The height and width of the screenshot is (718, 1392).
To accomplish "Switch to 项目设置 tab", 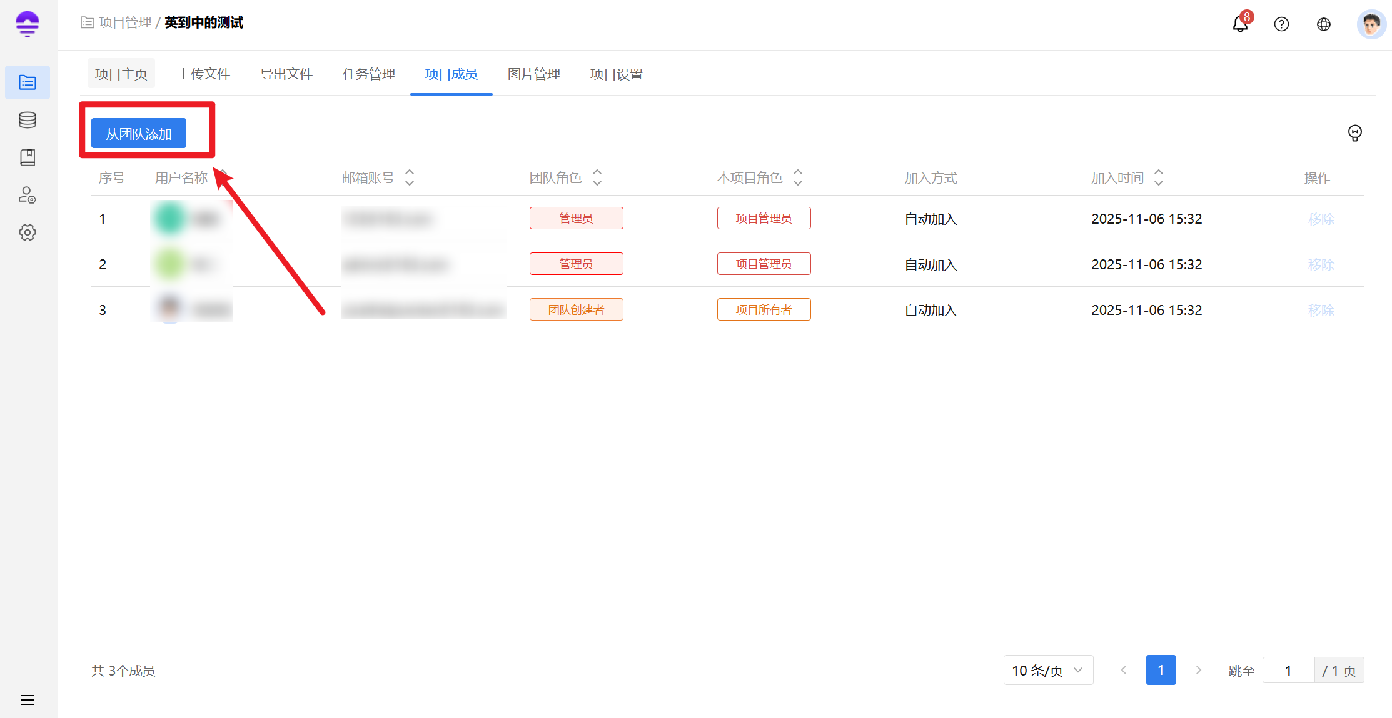I will click(617, 74).
